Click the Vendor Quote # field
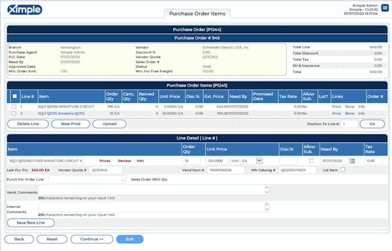 click(106, 170)
